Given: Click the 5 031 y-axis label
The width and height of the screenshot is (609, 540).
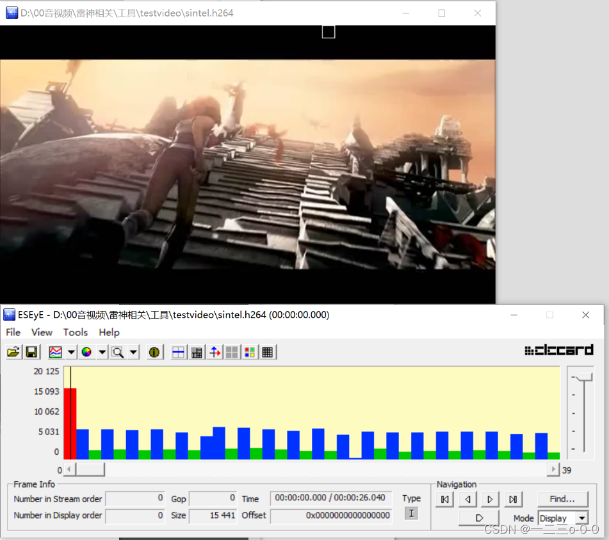Looking at the screenshot, I should pos(49,432).
